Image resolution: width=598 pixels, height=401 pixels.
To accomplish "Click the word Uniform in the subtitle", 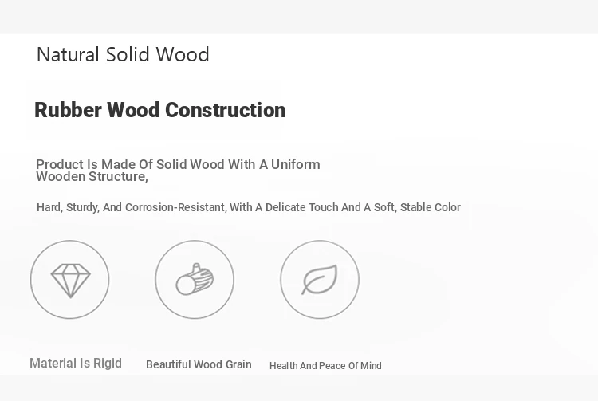I will (x=296, y=164).
